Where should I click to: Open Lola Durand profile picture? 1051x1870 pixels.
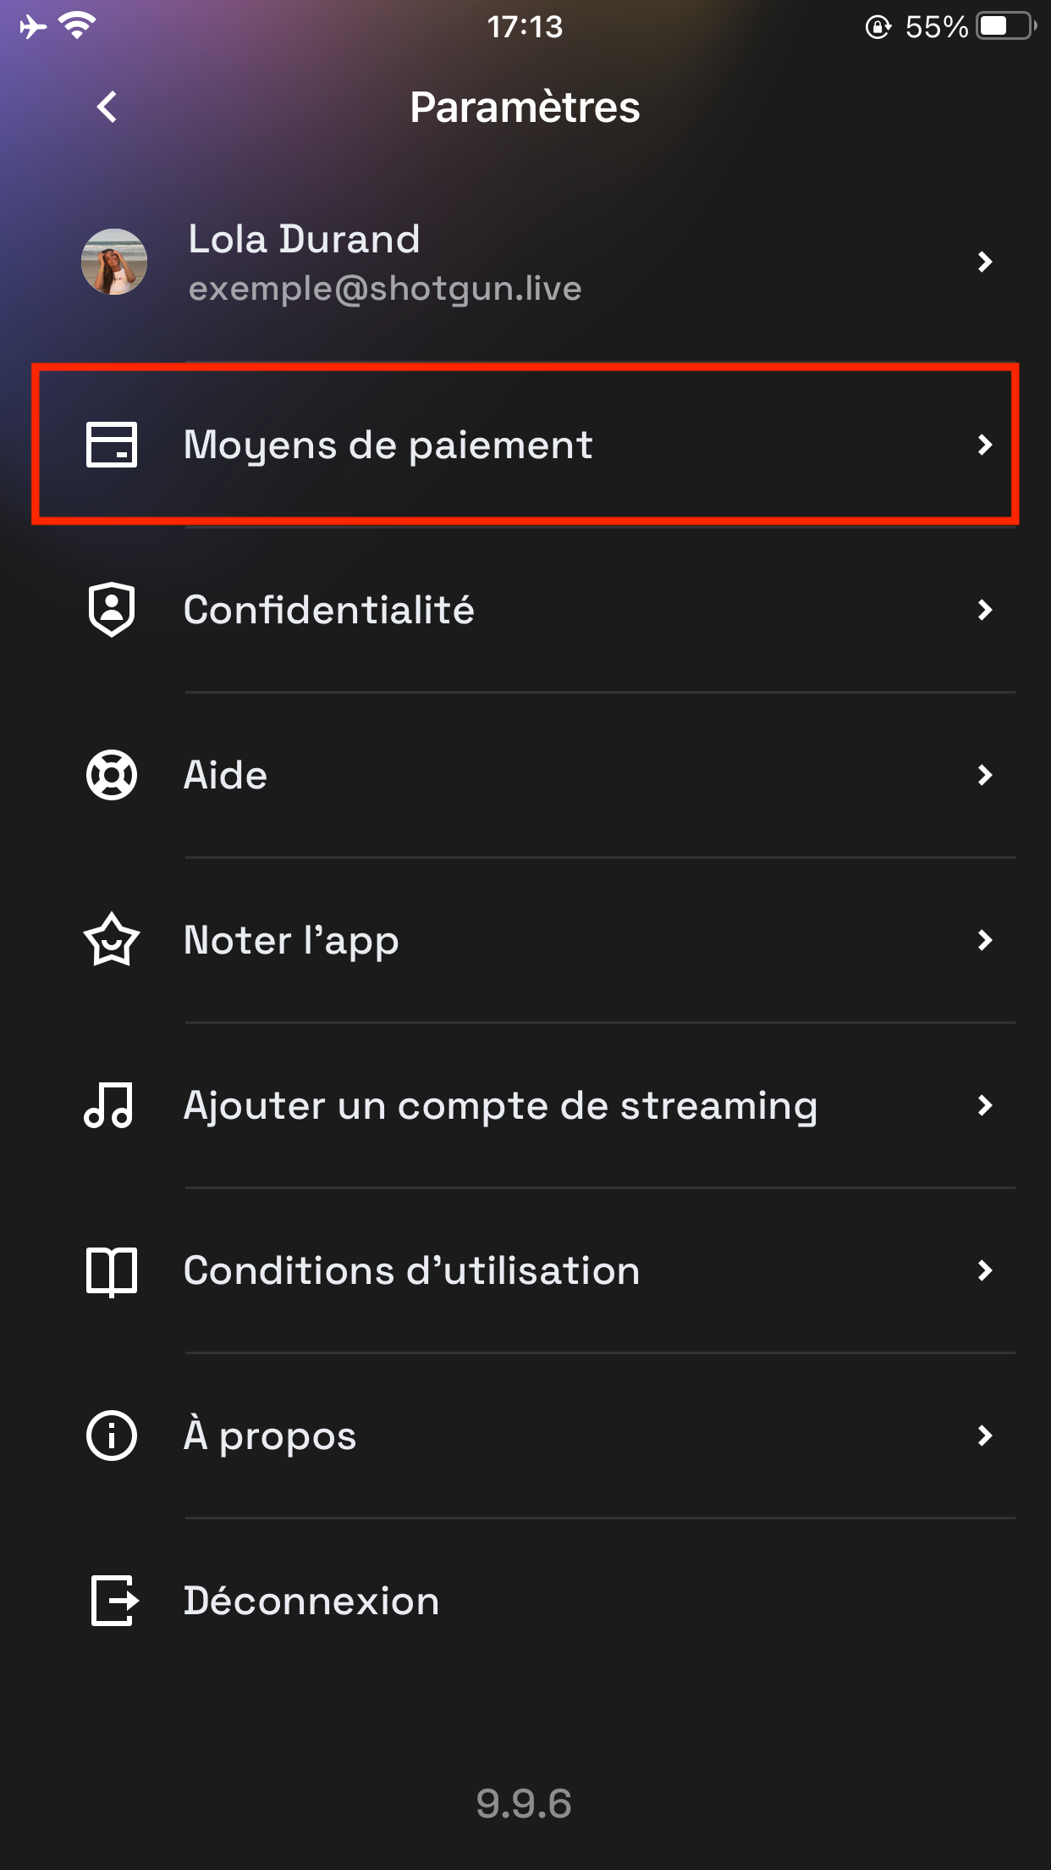[x=114, y=262]
